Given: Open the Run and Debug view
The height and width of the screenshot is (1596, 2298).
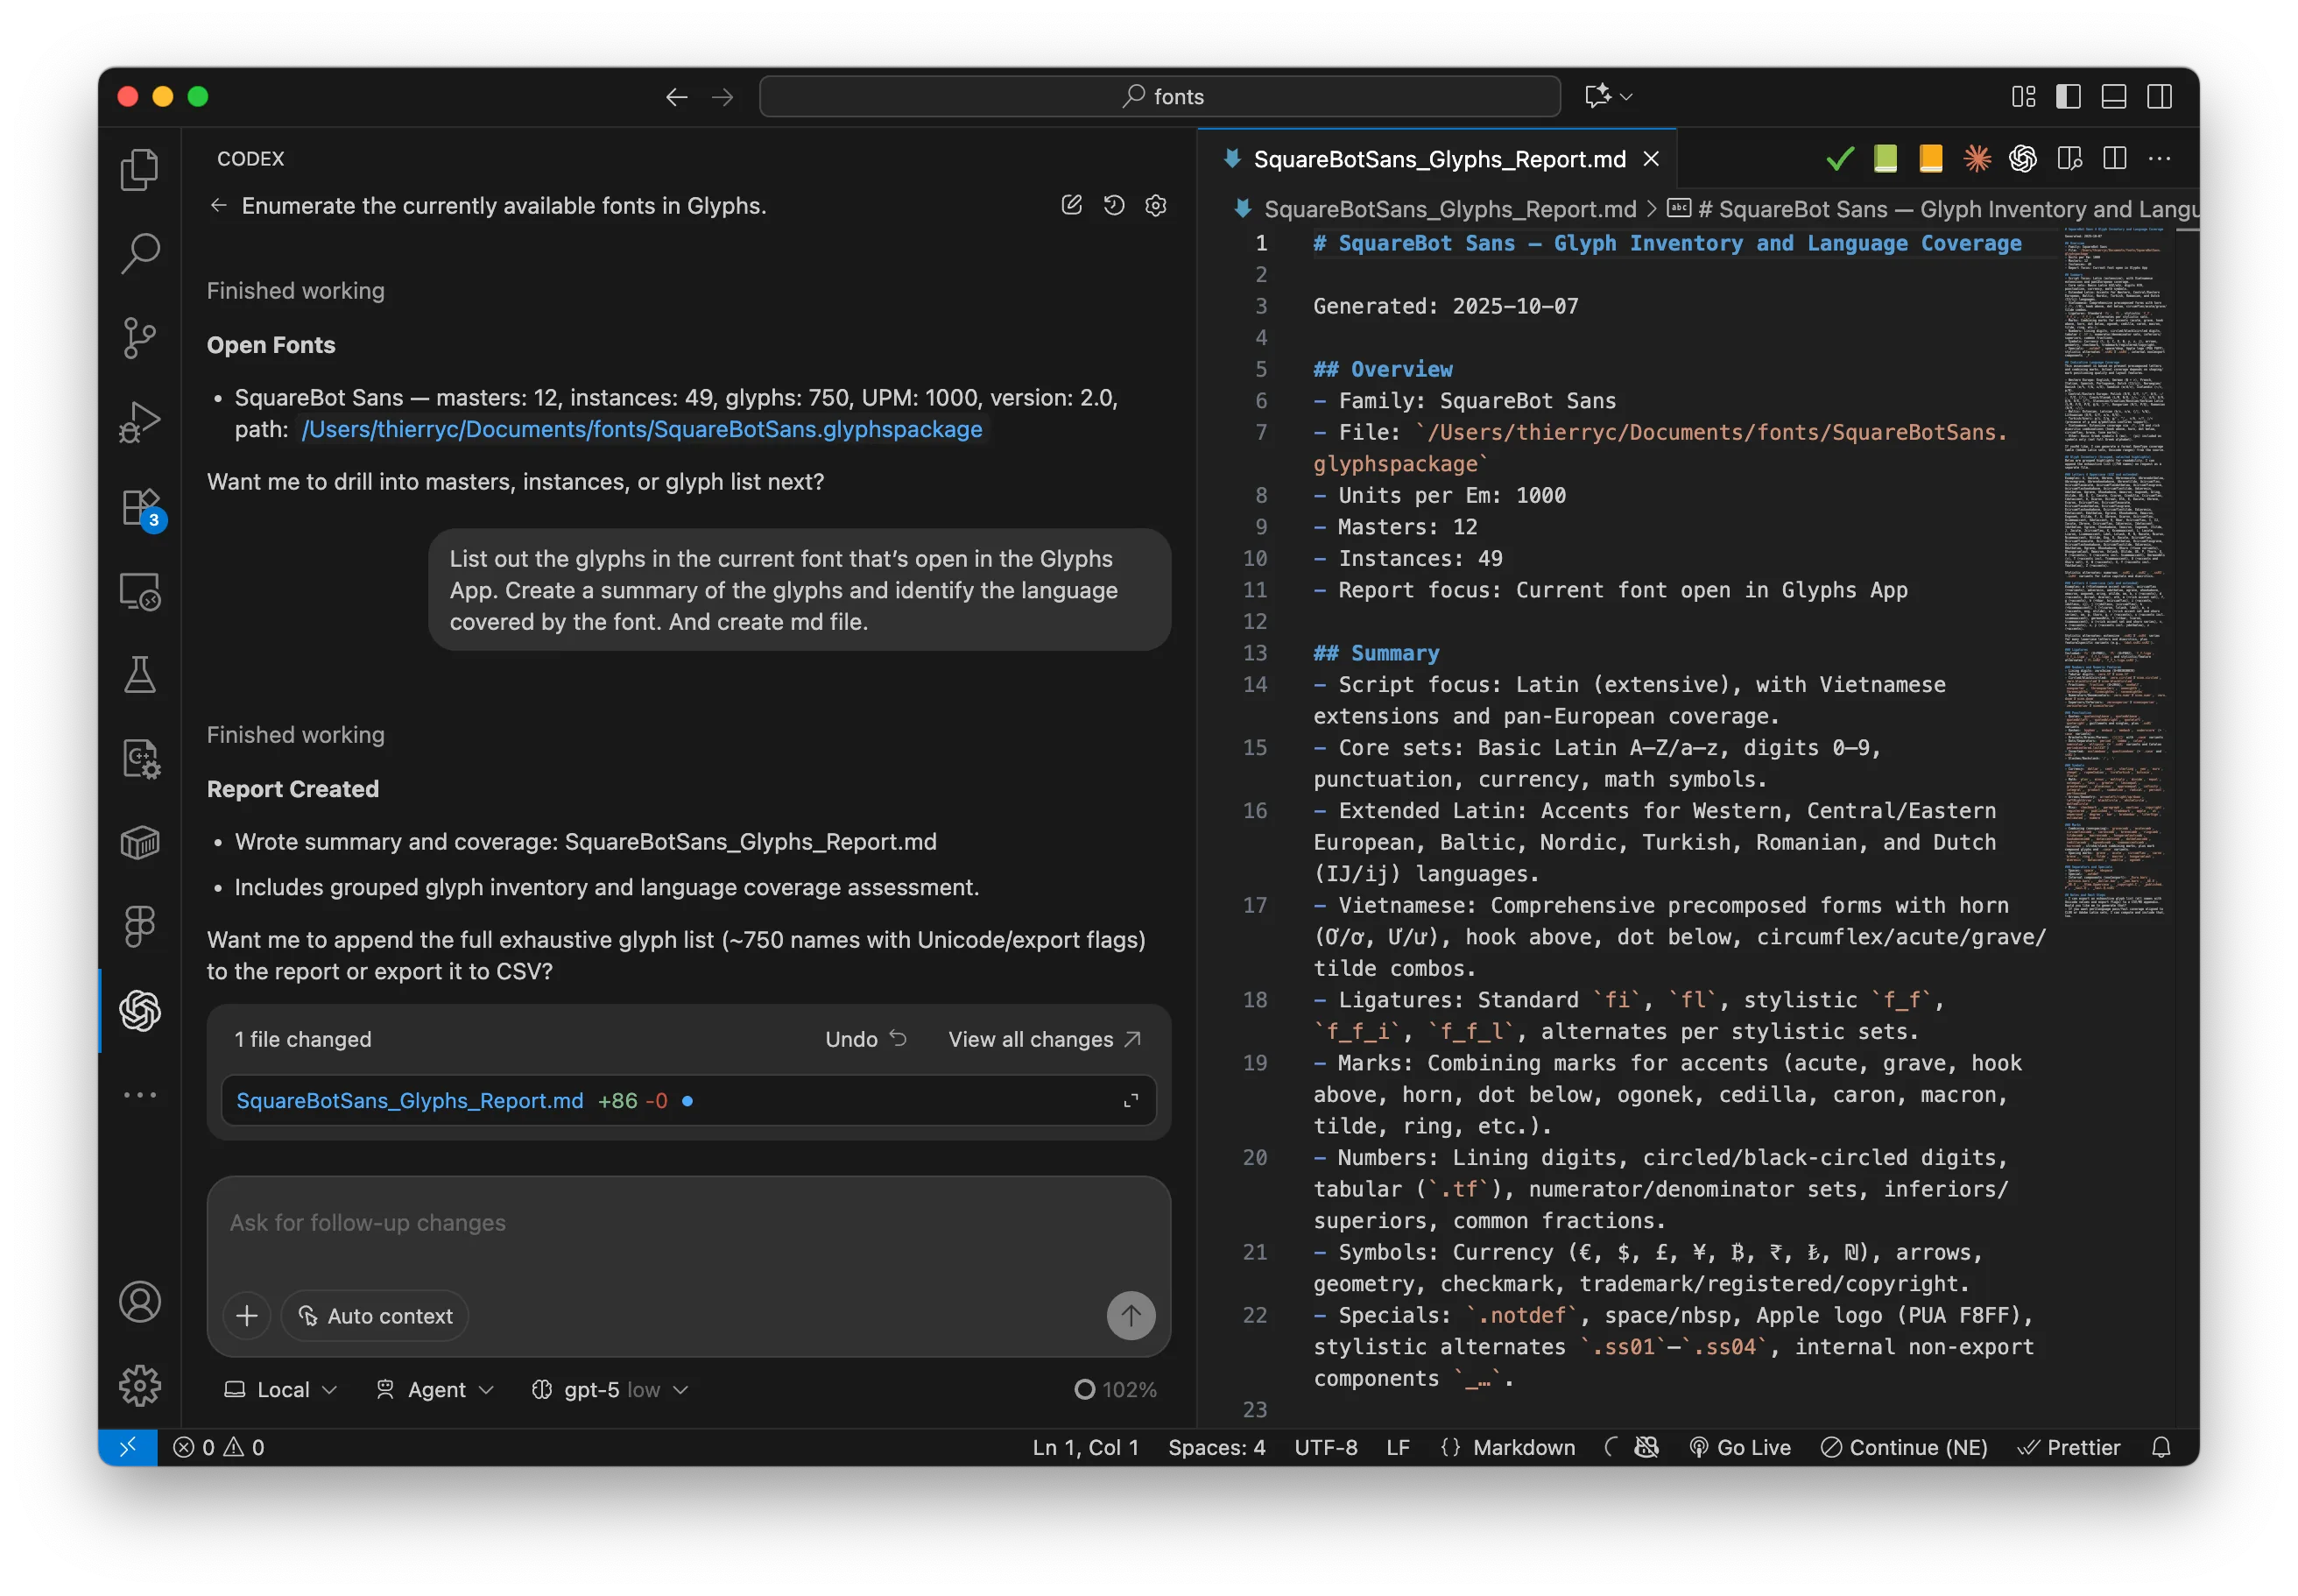Looking at the screenshot, I should click(x=139, y=421).
